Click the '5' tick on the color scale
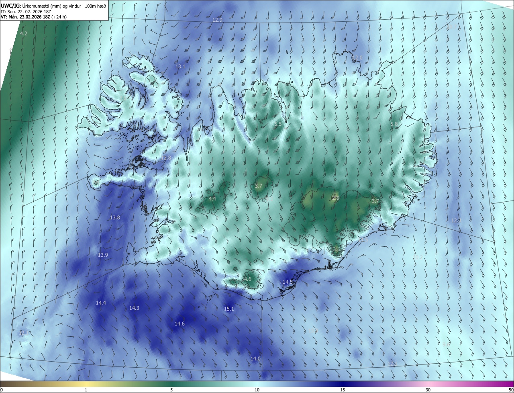 coord(171,390)
